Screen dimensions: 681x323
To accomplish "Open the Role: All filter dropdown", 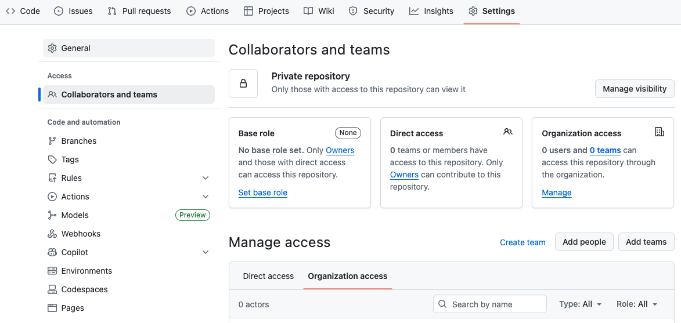I will [x=637, y=304].
